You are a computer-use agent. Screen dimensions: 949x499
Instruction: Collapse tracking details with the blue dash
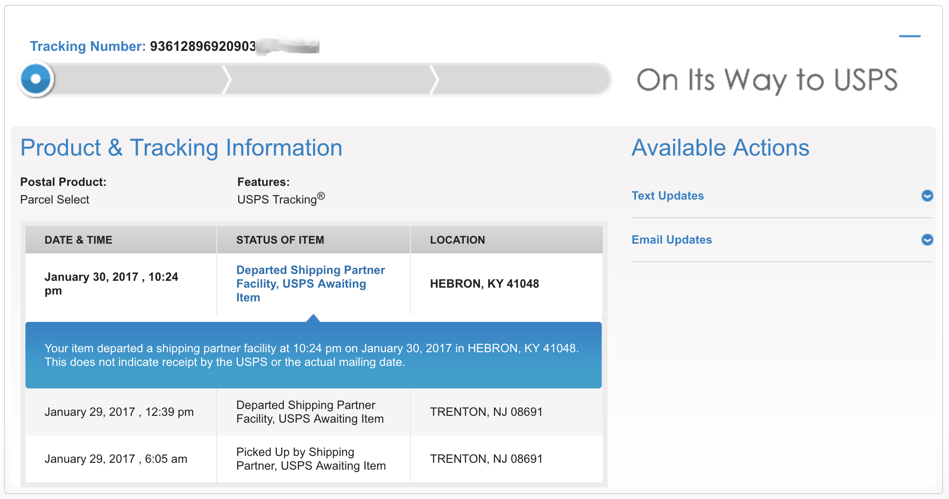(909, 36)
